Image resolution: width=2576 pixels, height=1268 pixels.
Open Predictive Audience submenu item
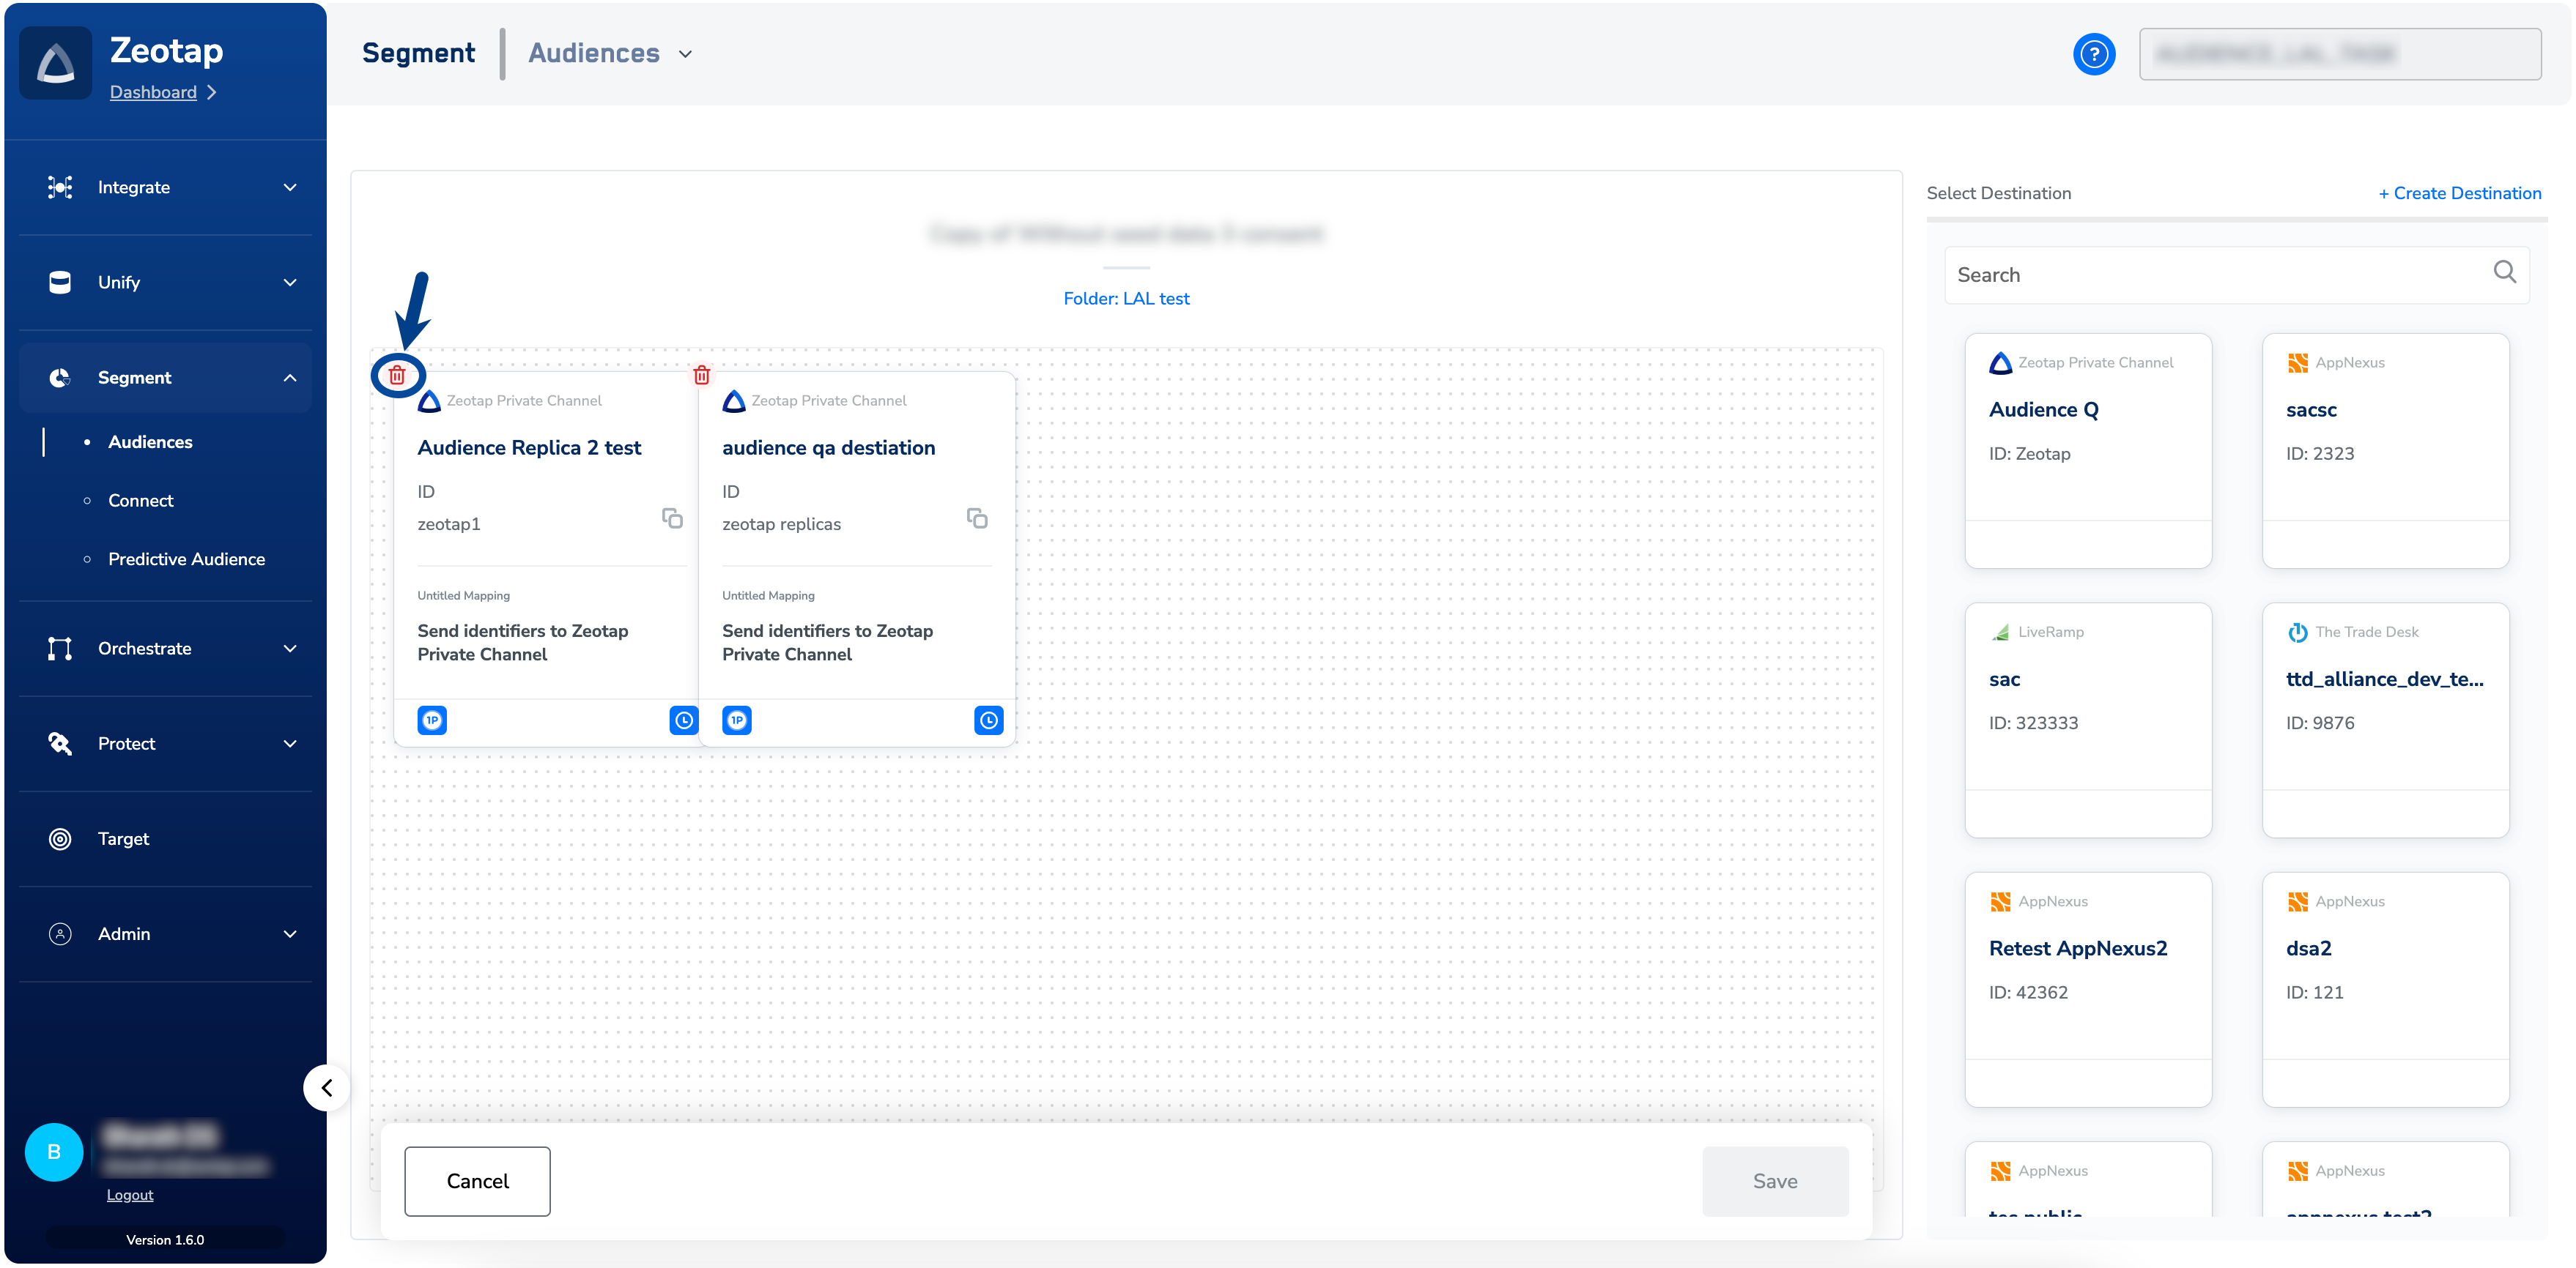click(186, 559)
